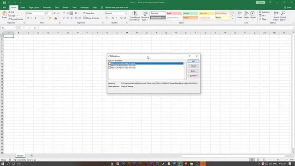The height and width of the screenshot is (166, 295).
Task: Check the Microsoft Power Pivot for Excel box
Action: [x=110, y=65]
